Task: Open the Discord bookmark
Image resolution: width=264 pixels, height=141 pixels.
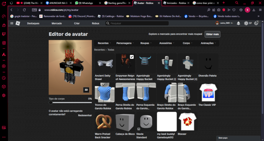Action: [82, 16]
